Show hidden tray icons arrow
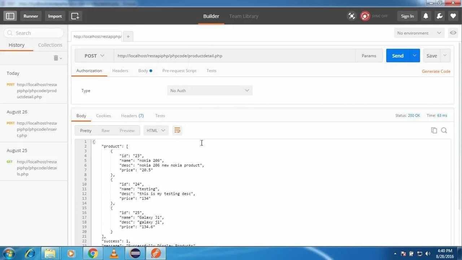Viewport: 462px width, 260px height. pos(395,253)
